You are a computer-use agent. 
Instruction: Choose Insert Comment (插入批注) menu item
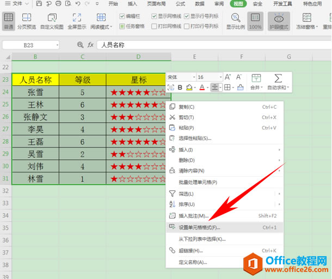click(x=225, y=216)
